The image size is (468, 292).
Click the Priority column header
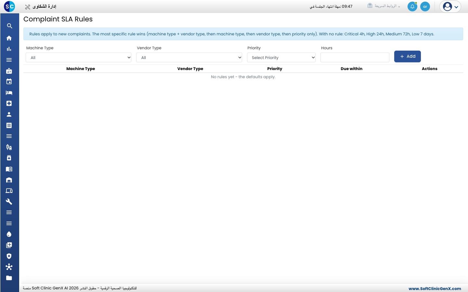[x=275, y=69]
